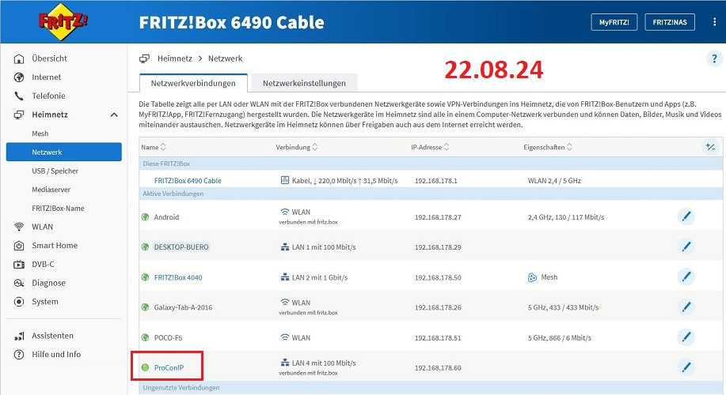Click the Telefonie phone icon
Screen dimensions: 726x395
[x=19, y=96]
